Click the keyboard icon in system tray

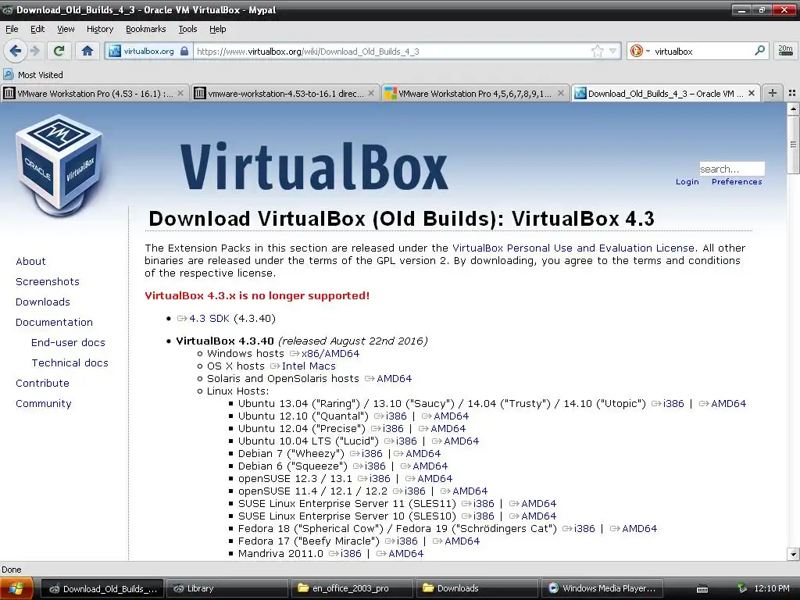point(702,589)
